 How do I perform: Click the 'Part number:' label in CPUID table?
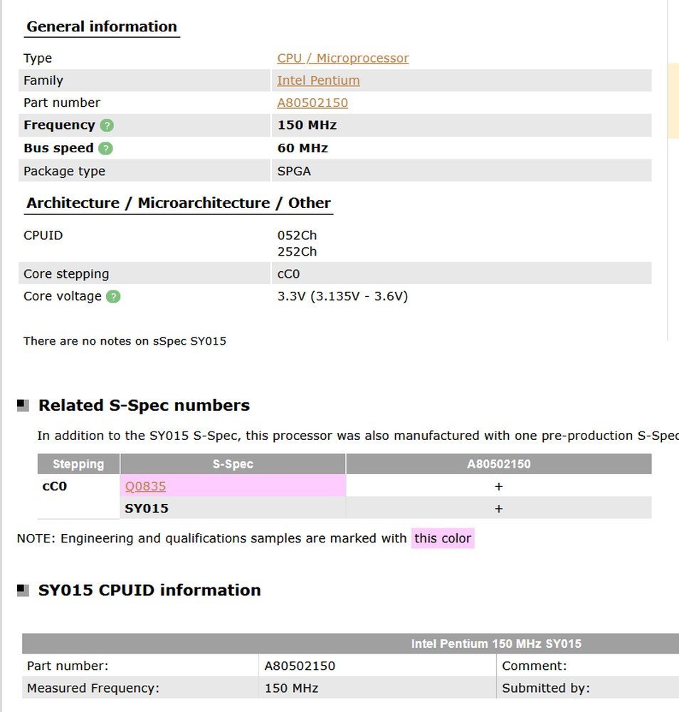pos(68,666)
